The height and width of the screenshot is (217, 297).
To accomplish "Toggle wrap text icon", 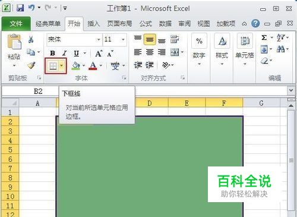I will (175, 39).
